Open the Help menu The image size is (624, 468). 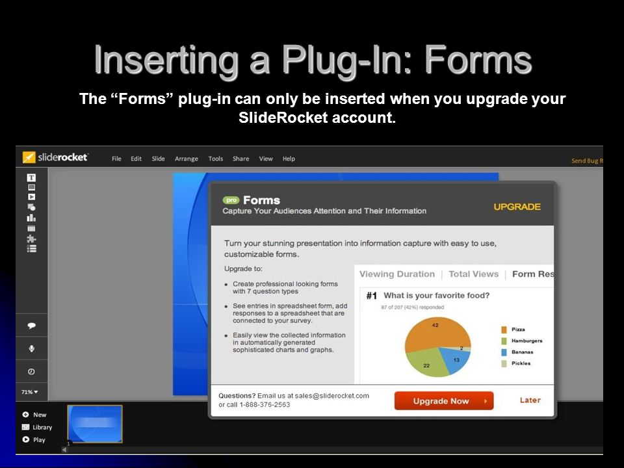[289, 159]
